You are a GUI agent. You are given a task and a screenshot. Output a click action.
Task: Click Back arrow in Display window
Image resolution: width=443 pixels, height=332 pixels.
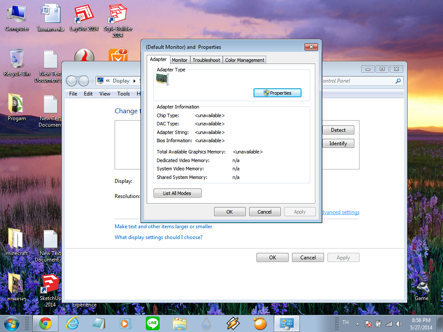pyautogui.click(x=71, y=81)
